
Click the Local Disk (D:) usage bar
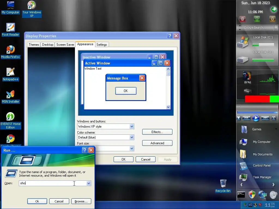tap(263, 60)
